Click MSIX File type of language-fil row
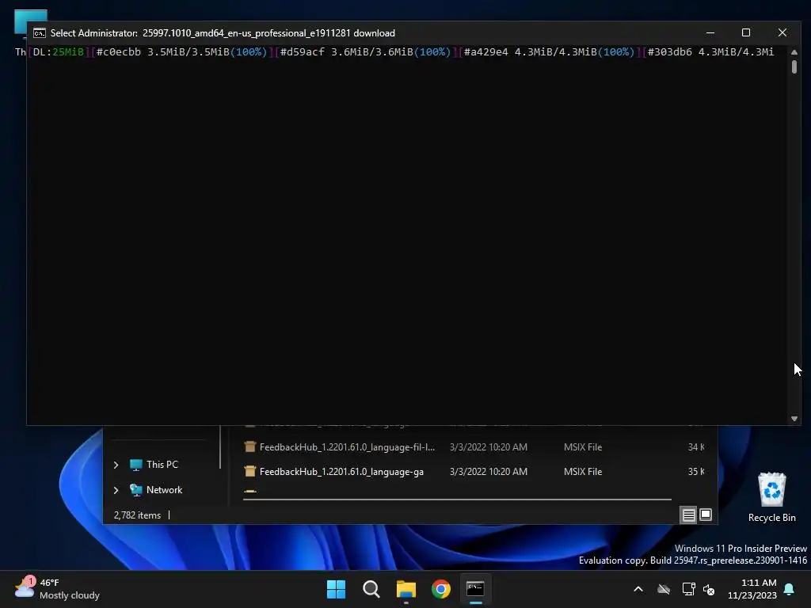The width and height of the screenshot is (811, 608). [583, 447]
